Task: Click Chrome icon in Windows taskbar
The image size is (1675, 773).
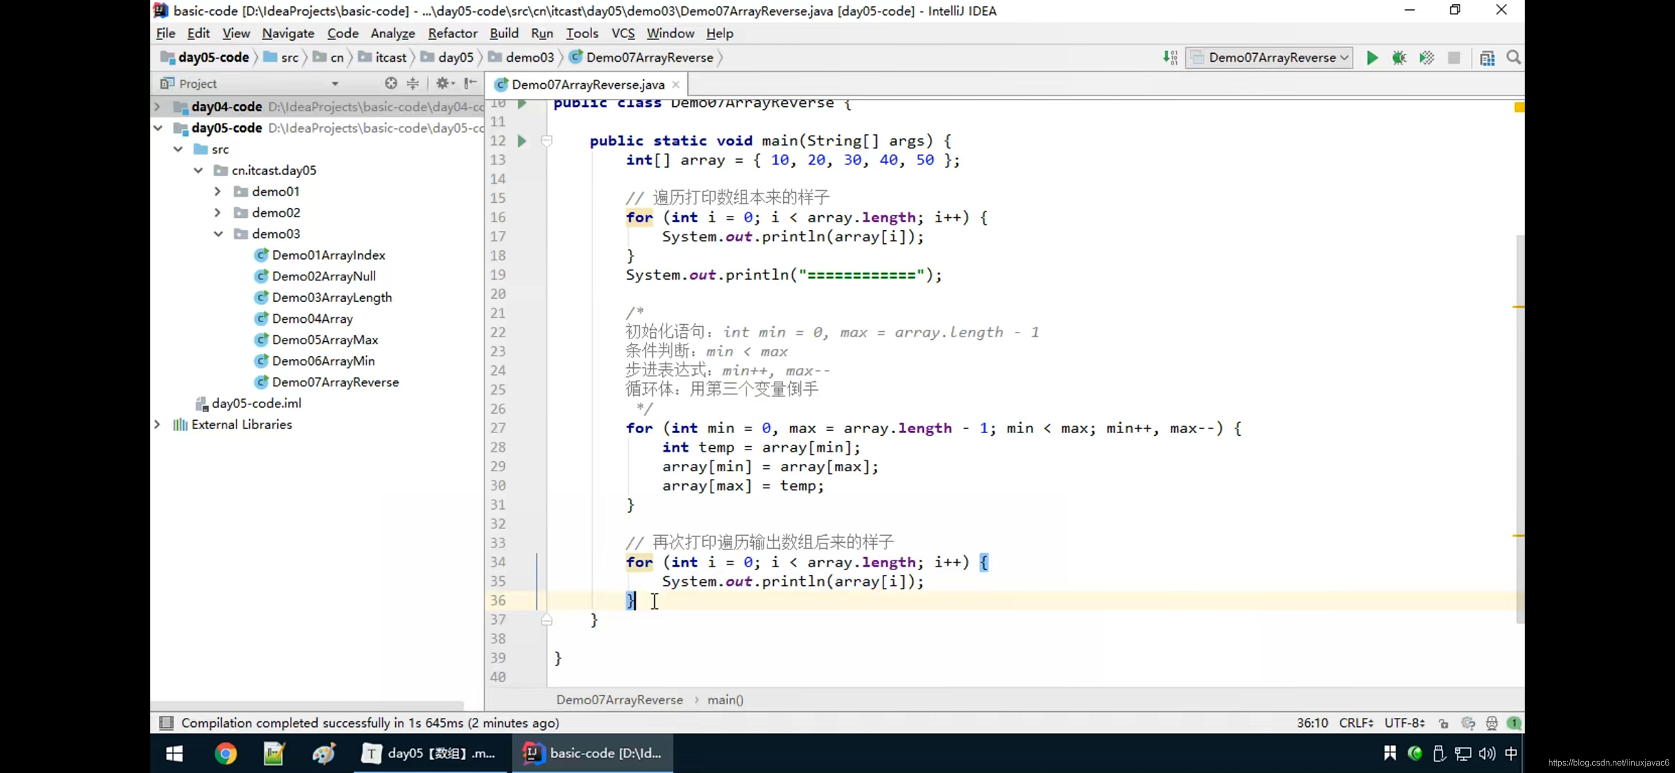Action: pos(225,754)
